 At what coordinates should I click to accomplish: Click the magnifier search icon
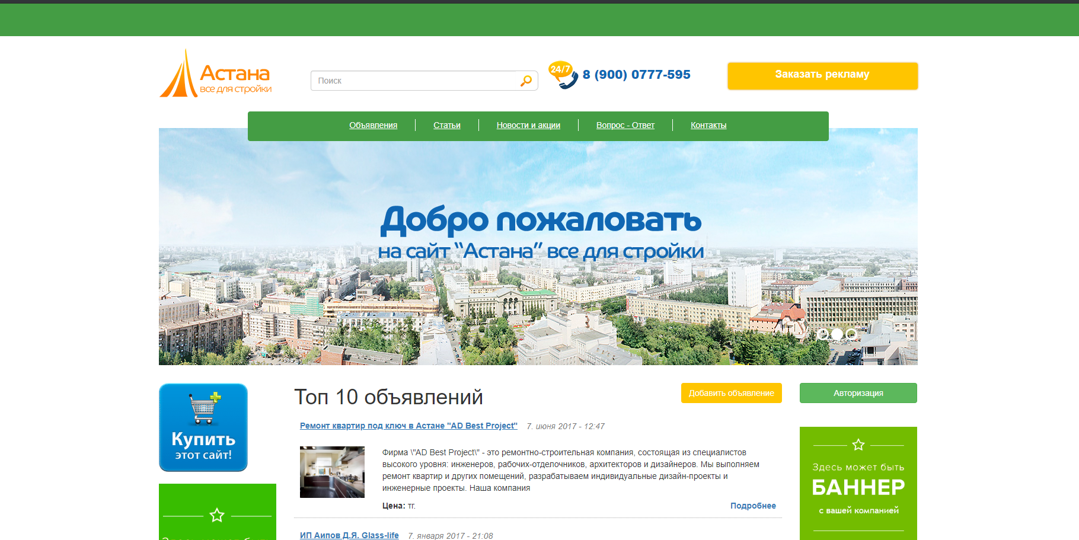[x=526, y=81]
